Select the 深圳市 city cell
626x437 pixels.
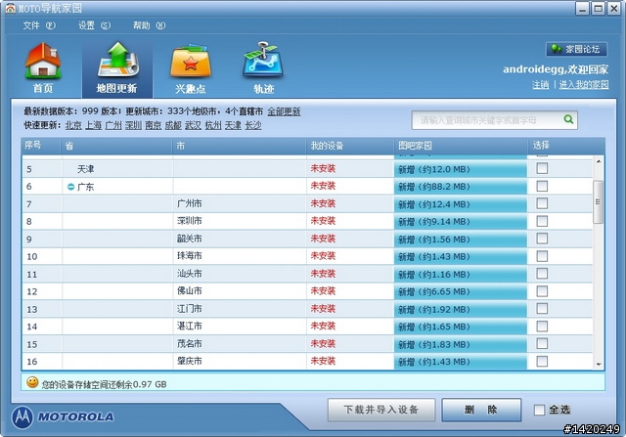(x=240, y=221)
